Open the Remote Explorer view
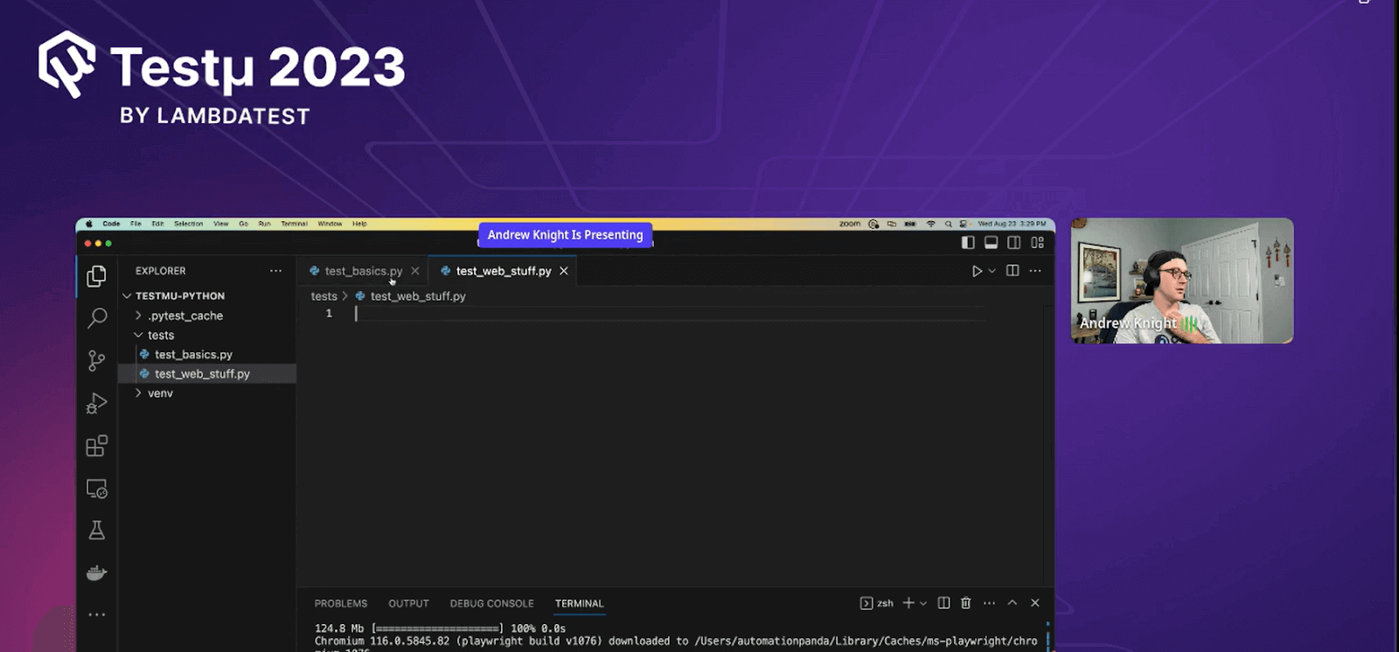This screenshot has width=1399, height=652. (97, 489)
